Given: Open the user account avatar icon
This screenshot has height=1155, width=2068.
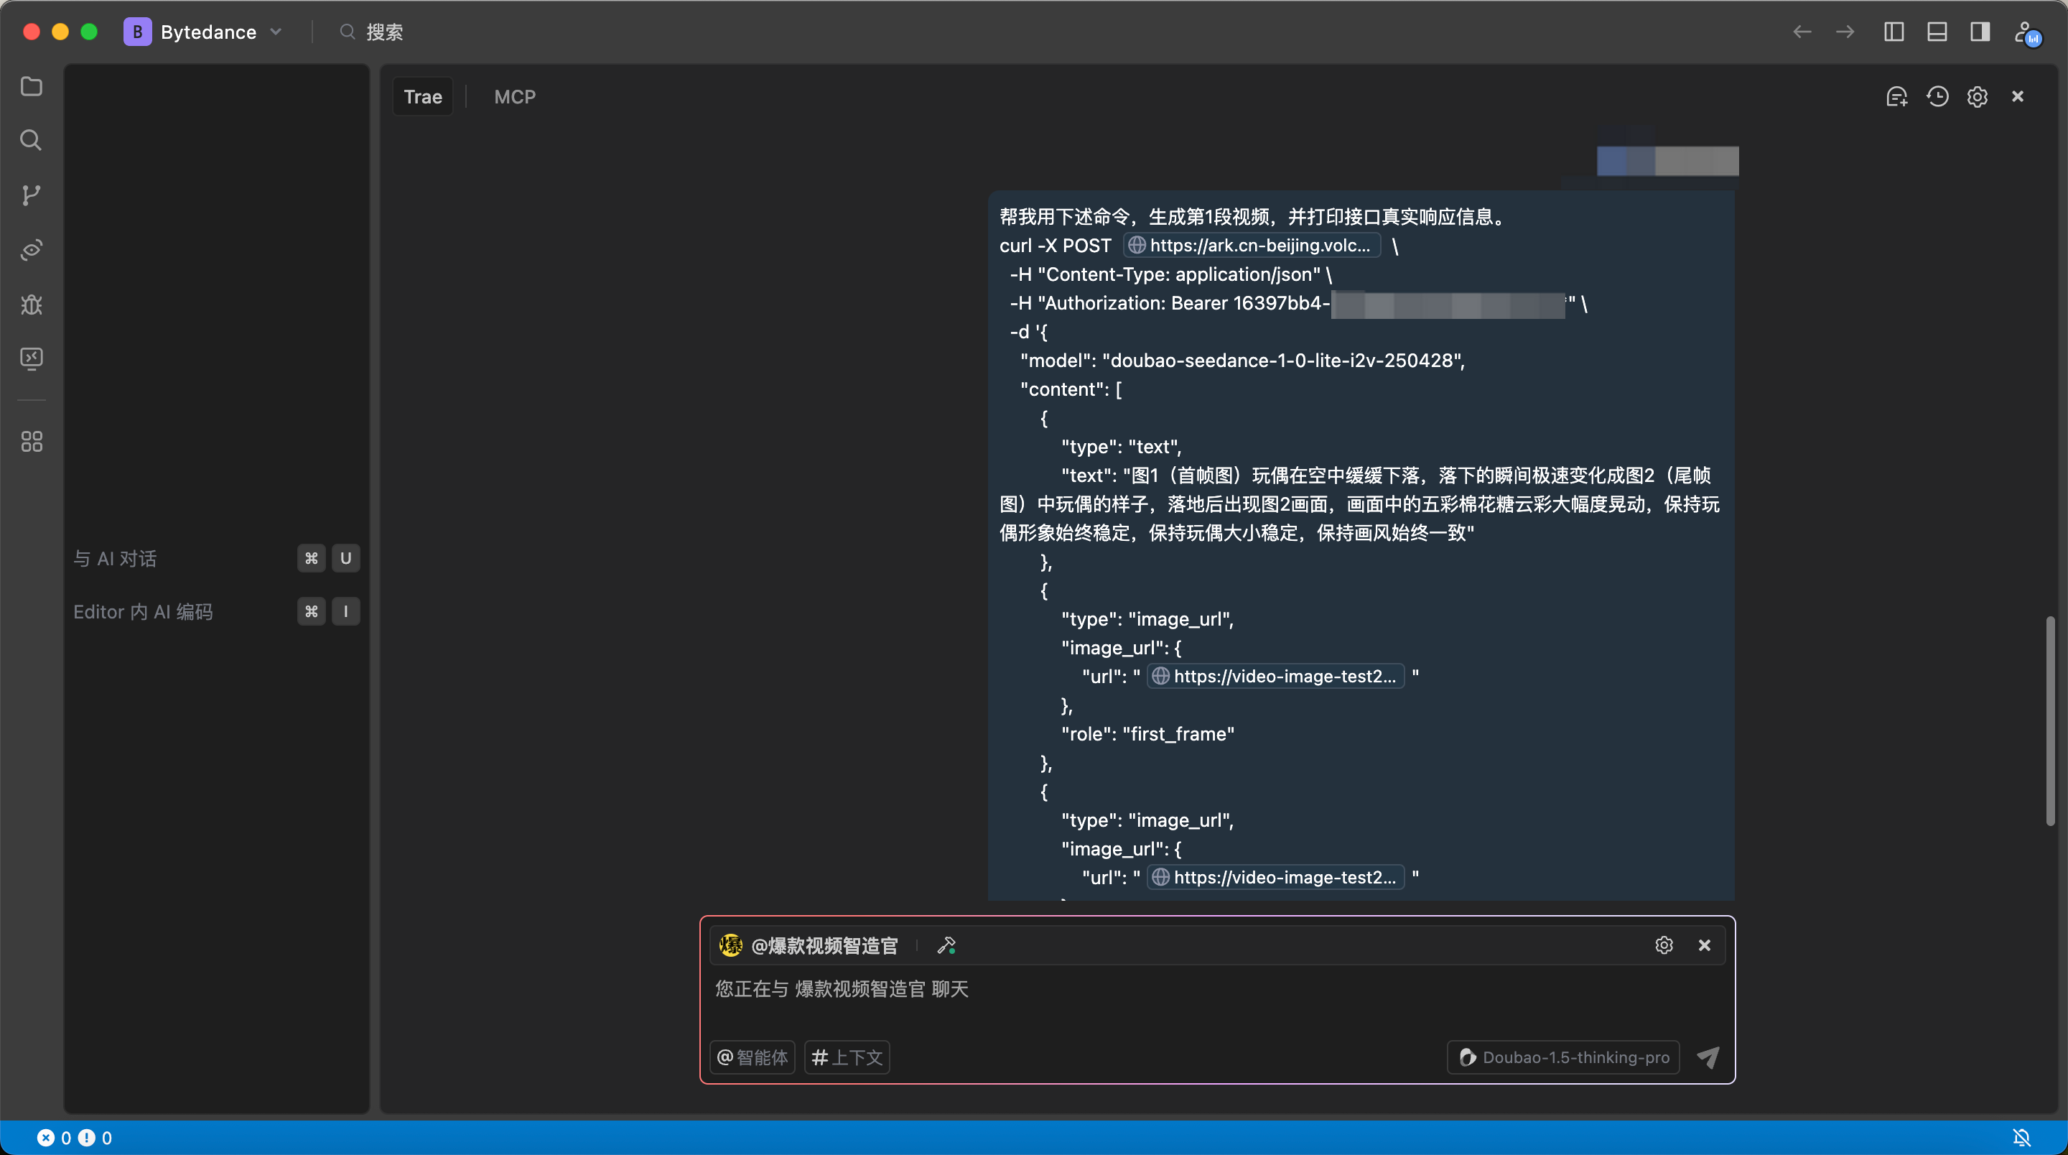Looking at the screenshot, I should tap(2026, 33).
